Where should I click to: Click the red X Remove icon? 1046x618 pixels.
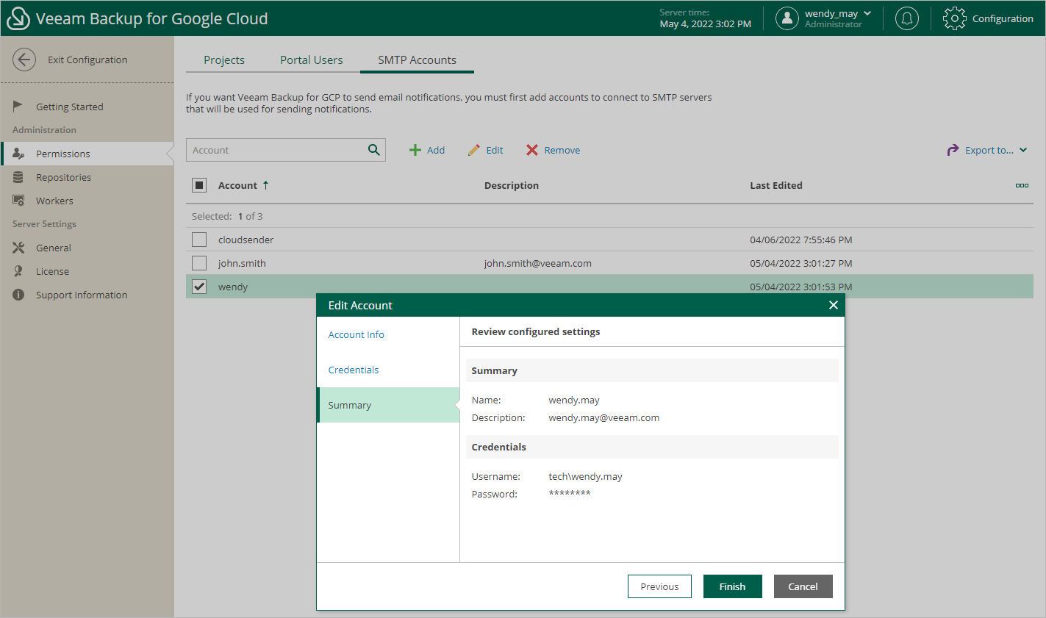pos(532,150)
